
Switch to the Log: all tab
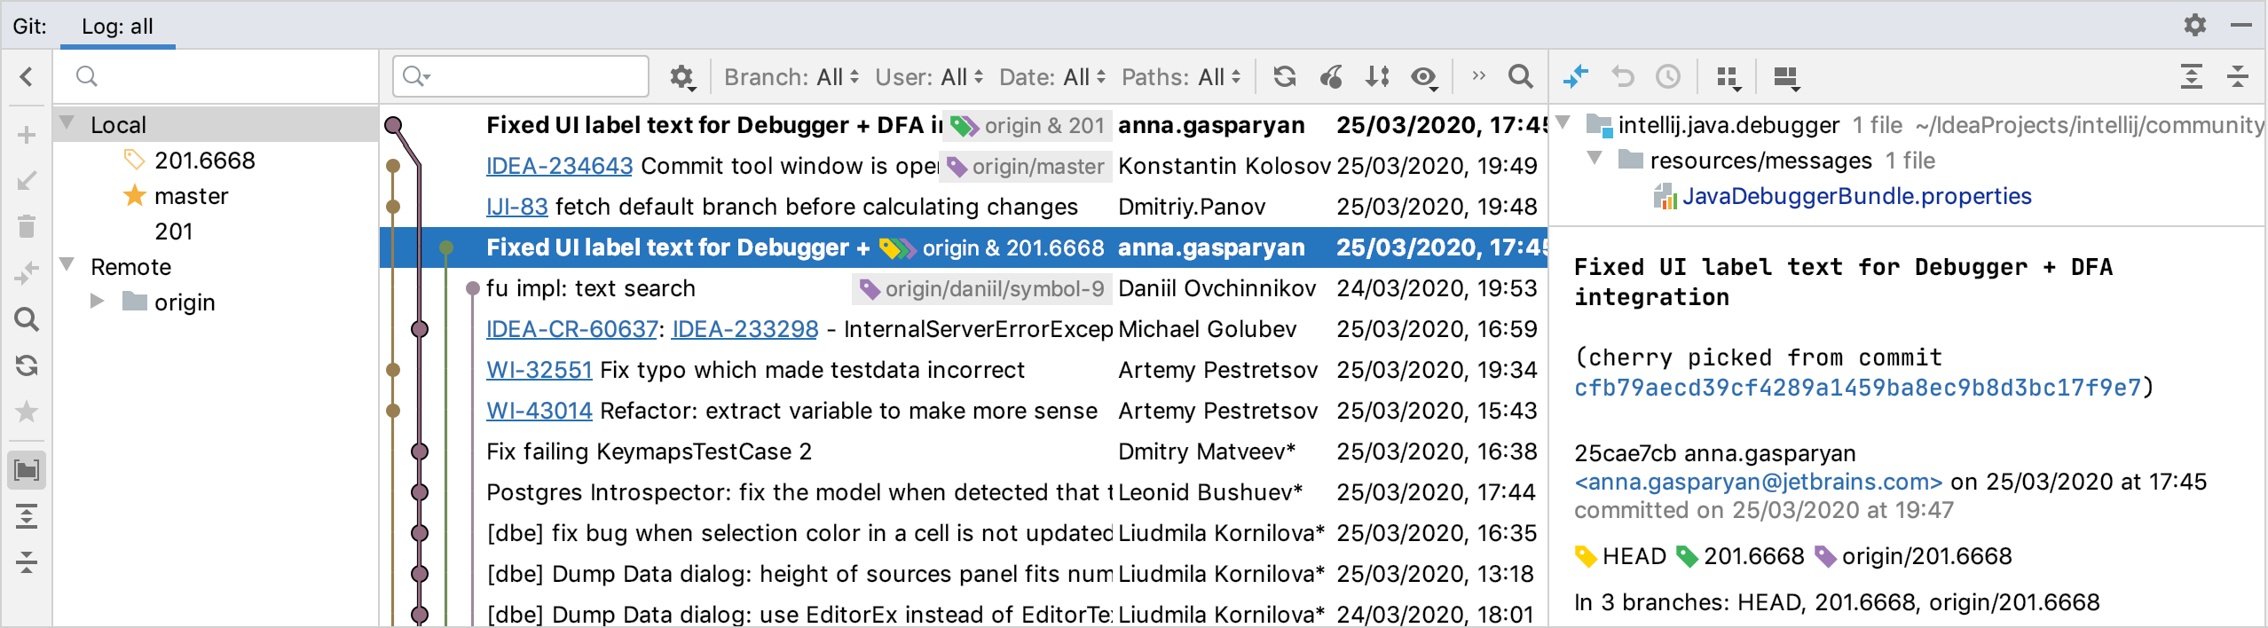point(117,27)
